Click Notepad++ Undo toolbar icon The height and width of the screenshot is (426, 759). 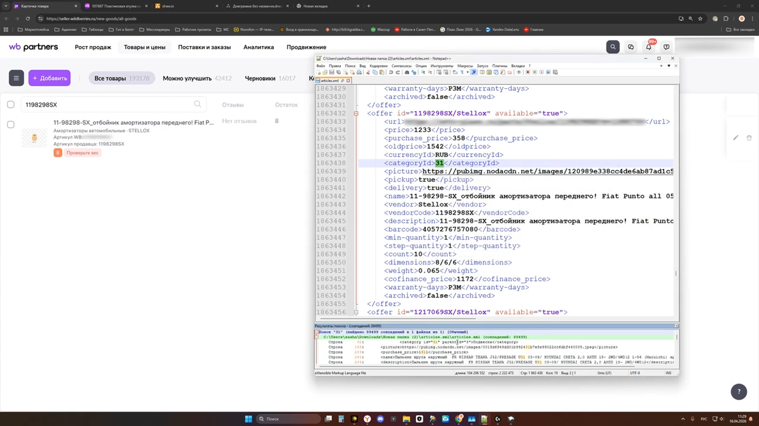(x=391, y=73)
